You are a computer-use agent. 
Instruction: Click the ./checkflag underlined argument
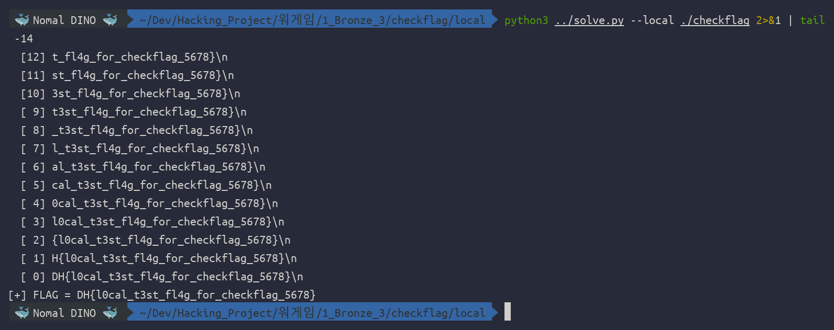[x=715, y=20]
